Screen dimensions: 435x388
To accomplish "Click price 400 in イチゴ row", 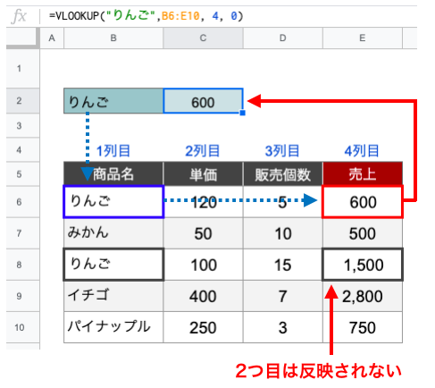I will pos(203,296).
